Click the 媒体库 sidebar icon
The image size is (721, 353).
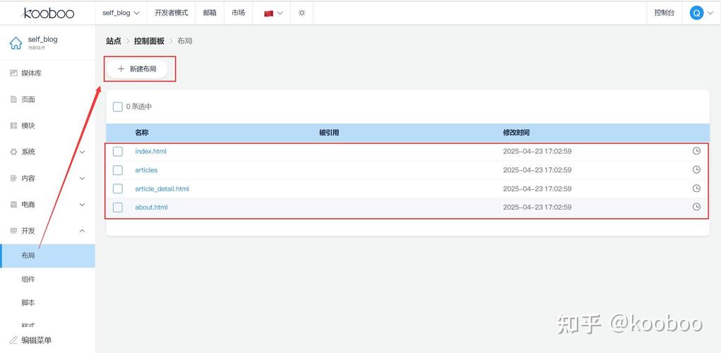click(14, 73)
